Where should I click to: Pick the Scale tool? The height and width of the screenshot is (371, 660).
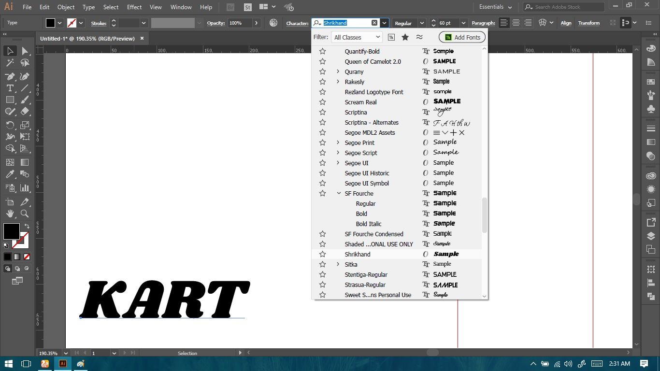click(x=25, y=125)
